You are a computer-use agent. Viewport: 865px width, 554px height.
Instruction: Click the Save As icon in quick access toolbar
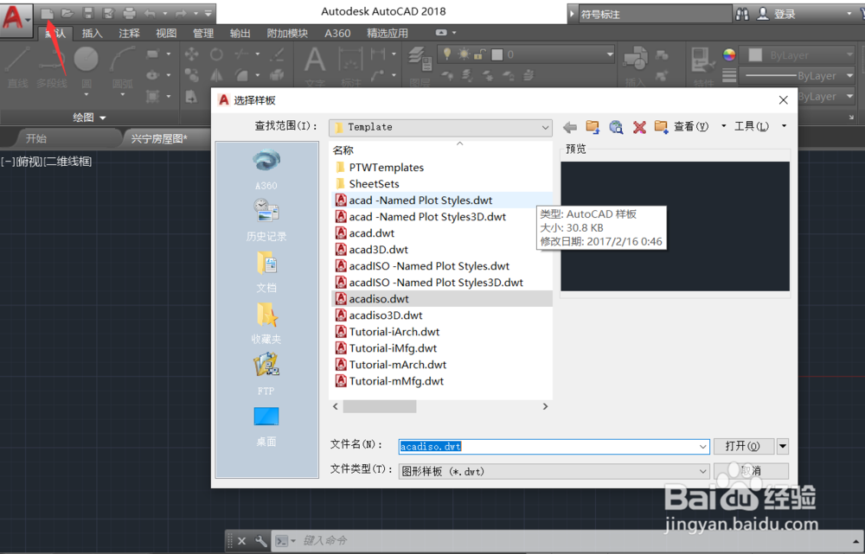(109, 13)
